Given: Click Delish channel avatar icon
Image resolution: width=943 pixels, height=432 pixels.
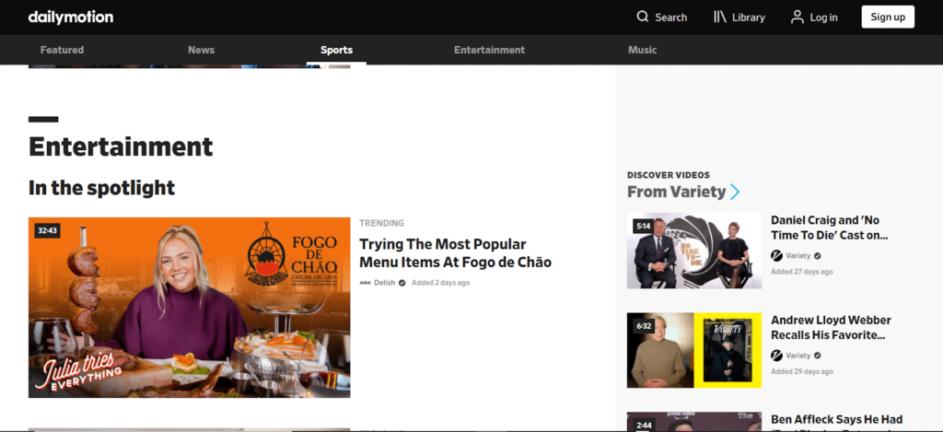Looking at the screenshot, I should [366, 283].
